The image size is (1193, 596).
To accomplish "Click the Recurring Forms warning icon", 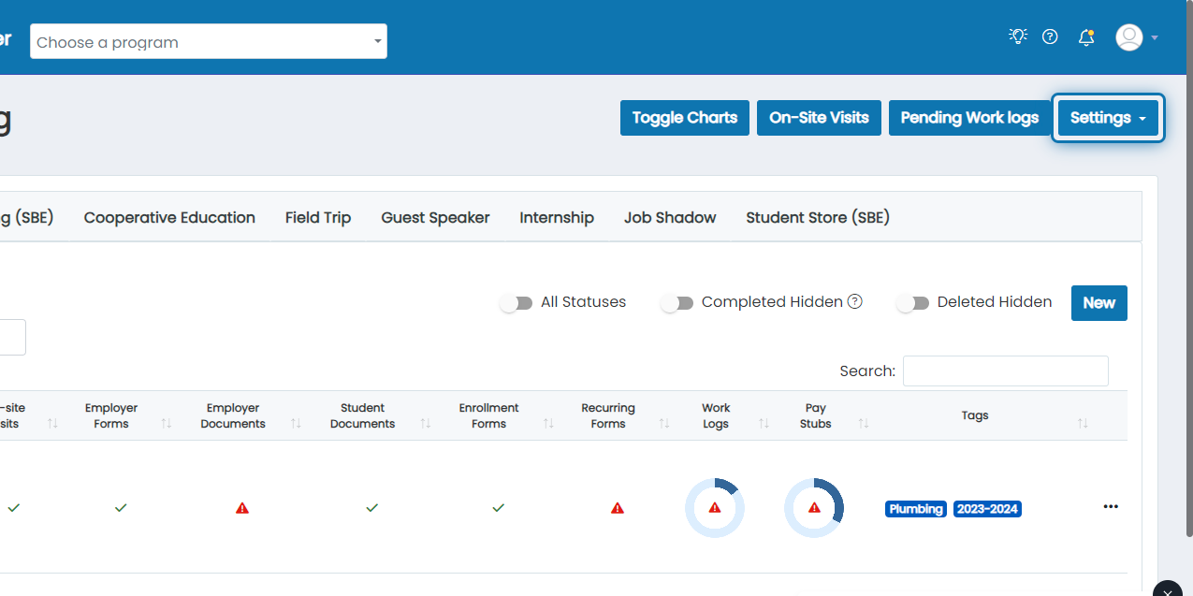I will pos(618,508).
